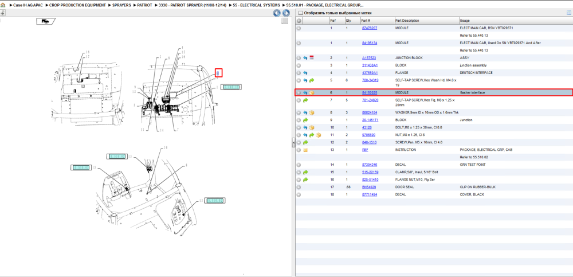Open breadcrumb 'Case IH AG APAC'
This screenshot has height=277, width=573.
click(x=28, y=5)
